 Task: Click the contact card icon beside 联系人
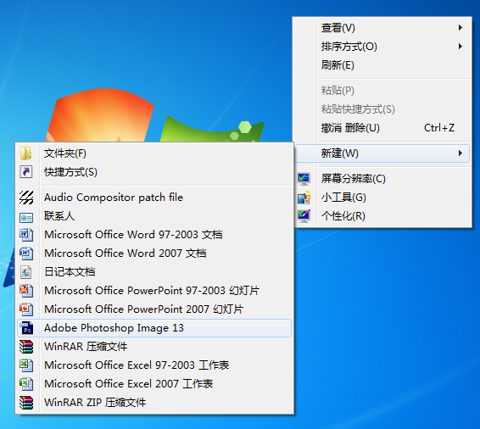coord(26,218)
